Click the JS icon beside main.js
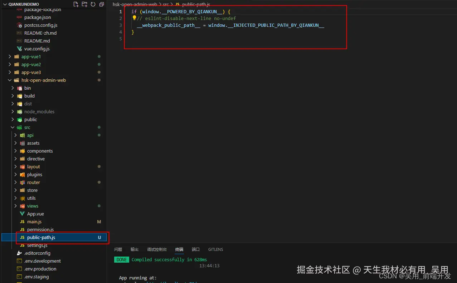The image size is (457, 283). tap(22, 222)
